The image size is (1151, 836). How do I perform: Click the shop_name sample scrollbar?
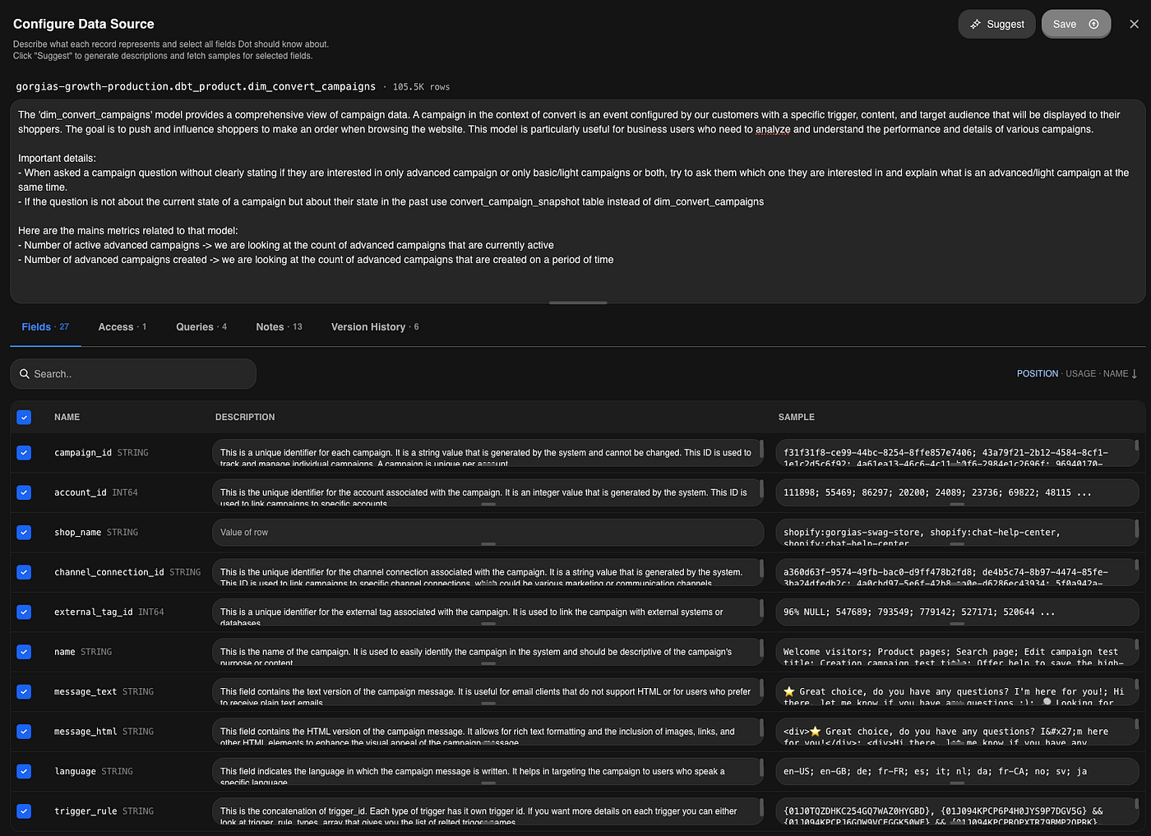1137,527
